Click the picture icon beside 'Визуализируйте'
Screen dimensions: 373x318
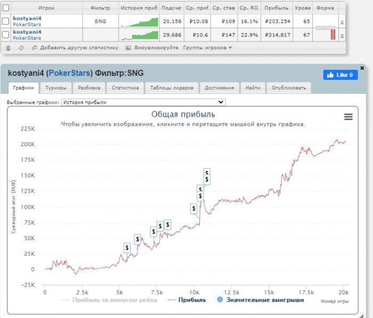click(128, 48)
